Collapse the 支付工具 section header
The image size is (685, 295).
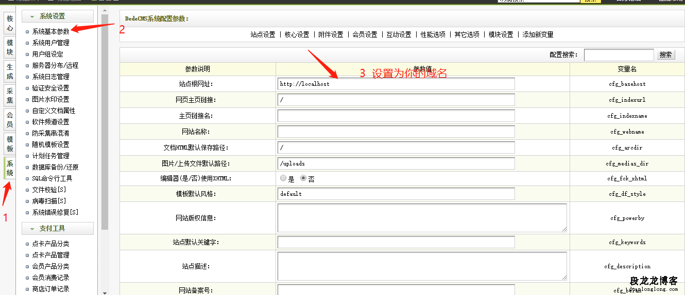pos(58,228)
